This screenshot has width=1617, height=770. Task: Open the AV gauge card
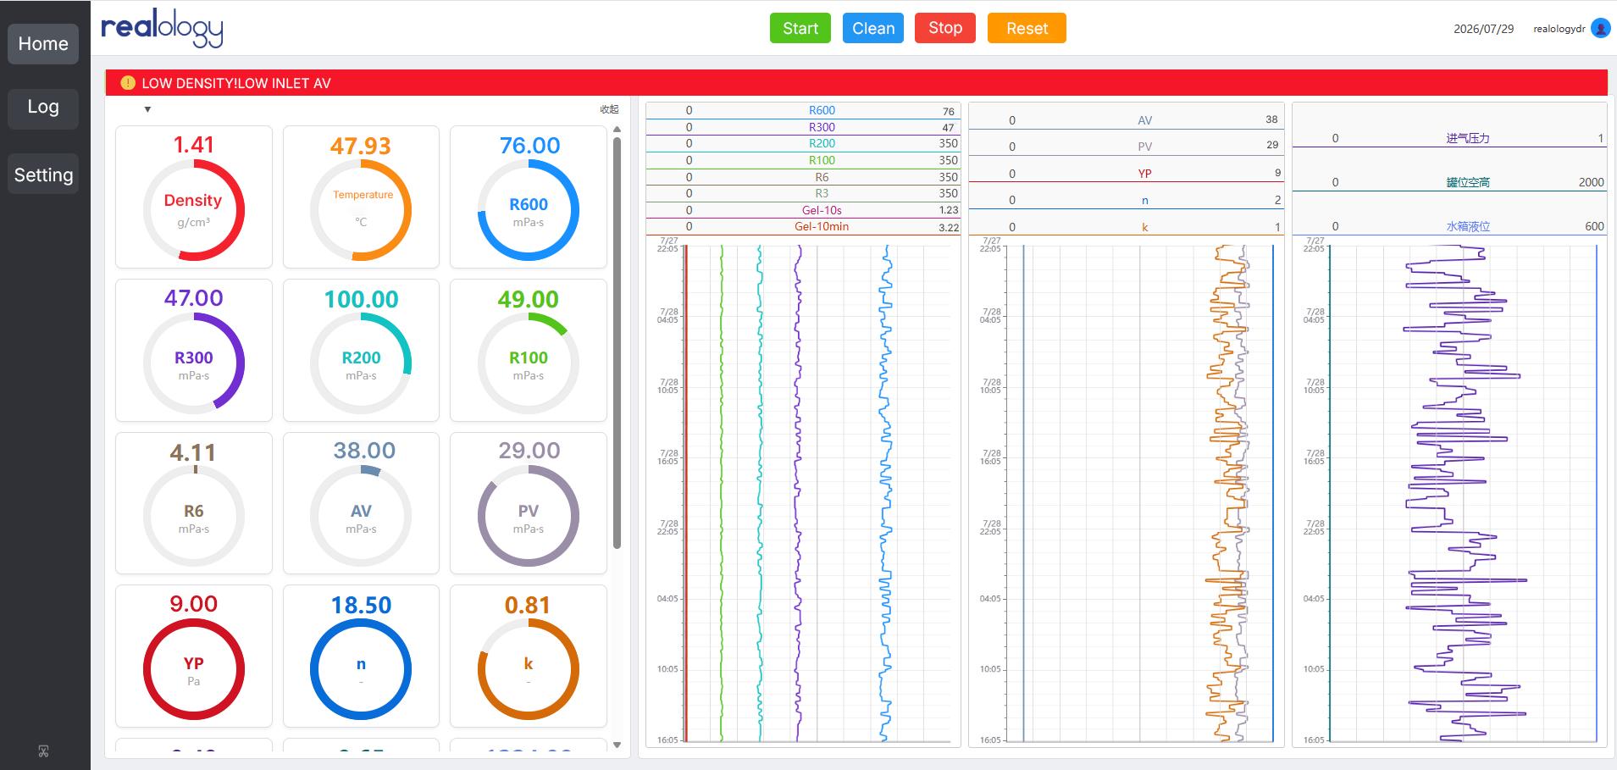[x=361, y=503]
